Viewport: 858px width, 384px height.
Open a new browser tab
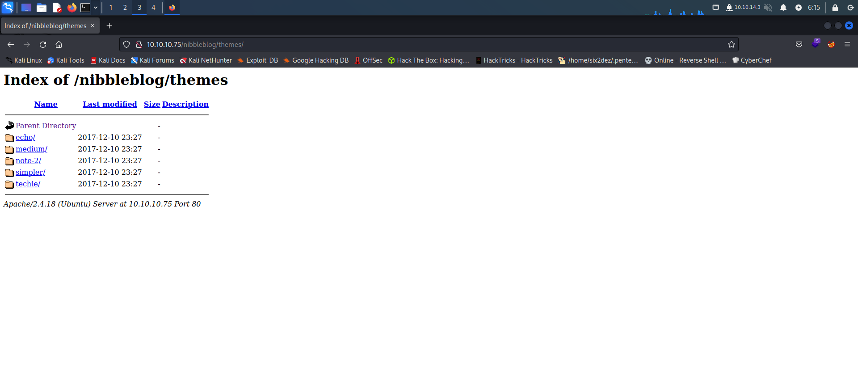109,26
